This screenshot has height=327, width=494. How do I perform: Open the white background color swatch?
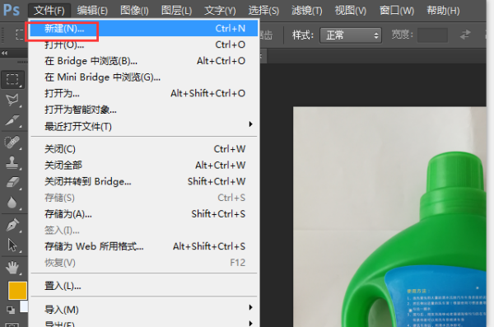click(24, 306)
